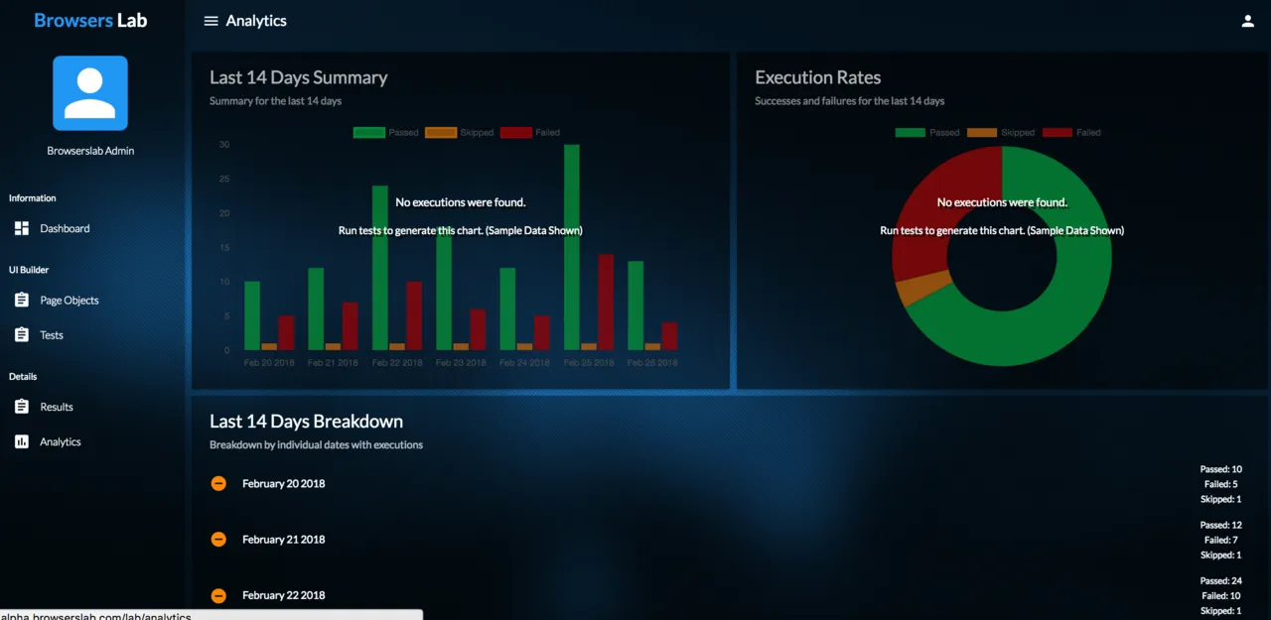Toggle Failed series in Summary bar chart legend
Screen dimensions: 1271x620
coord(530,133)
